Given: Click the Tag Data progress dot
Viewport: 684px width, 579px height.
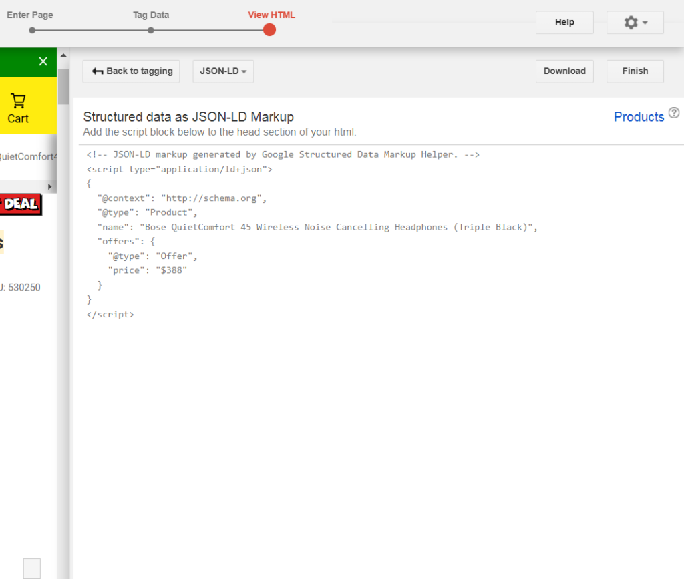Looking at the screenshot, I should [150, 31].
